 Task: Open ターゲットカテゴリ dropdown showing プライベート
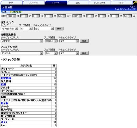pyautogui.click(x=22, y=53)
